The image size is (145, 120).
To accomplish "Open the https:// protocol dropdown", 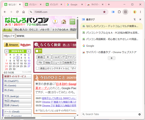I will (9, 36).
